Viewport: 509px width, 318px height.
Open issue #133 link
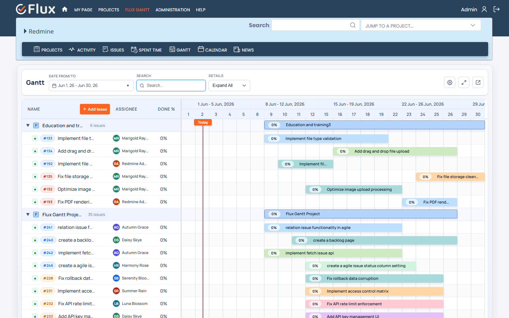(x=48, y=138)
